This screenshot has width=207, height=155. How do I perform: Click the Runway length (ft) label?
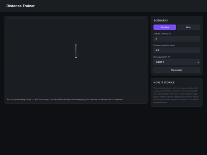click(x=162, y=57)
